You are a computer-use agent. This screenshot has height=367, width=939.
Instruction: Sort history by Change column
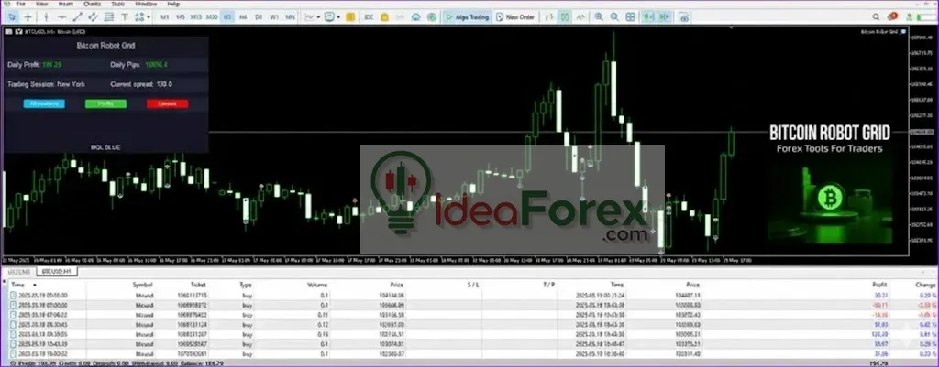[925, 286]
